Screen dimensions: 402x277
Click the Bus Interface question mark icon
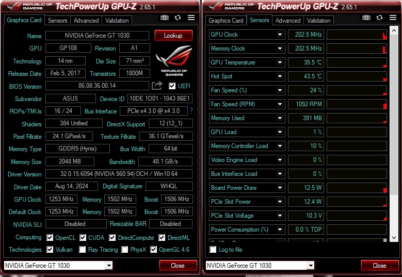(x=191, y=111)
